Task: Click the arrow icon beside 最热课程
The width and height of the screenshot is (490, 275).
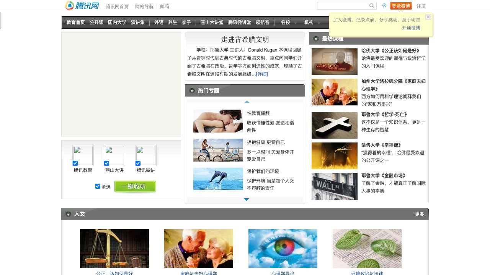Action: (x=316, y=39)
